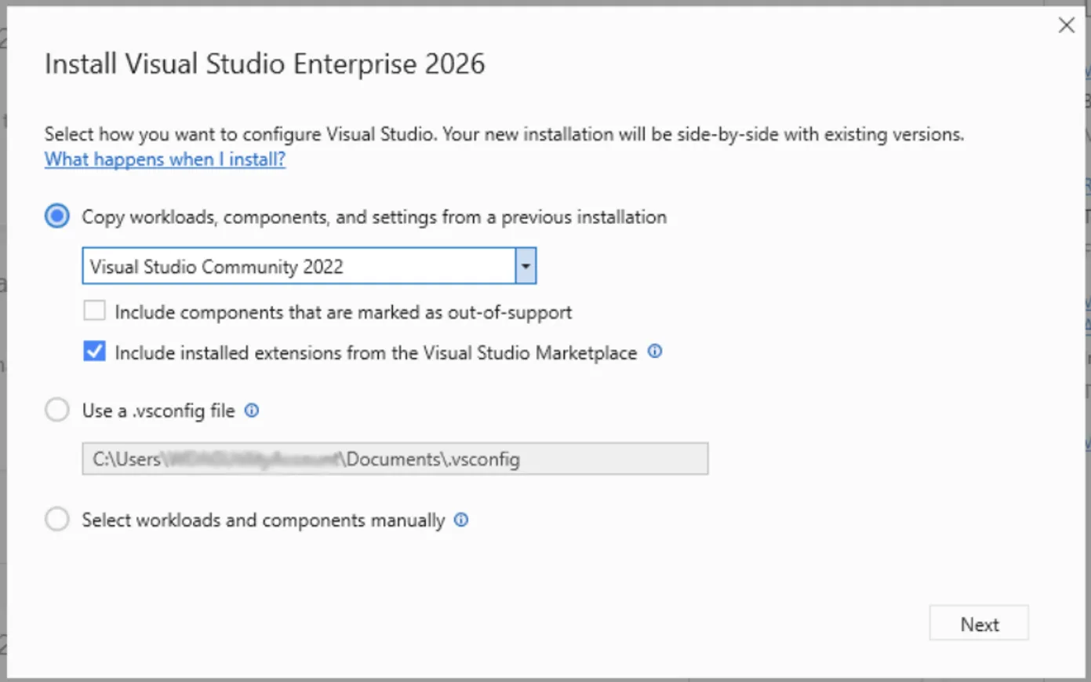Screen dimensions: 1091x682
Task: Check 'Include components that are marked as out-of-support'
Action: pos(94,311)
